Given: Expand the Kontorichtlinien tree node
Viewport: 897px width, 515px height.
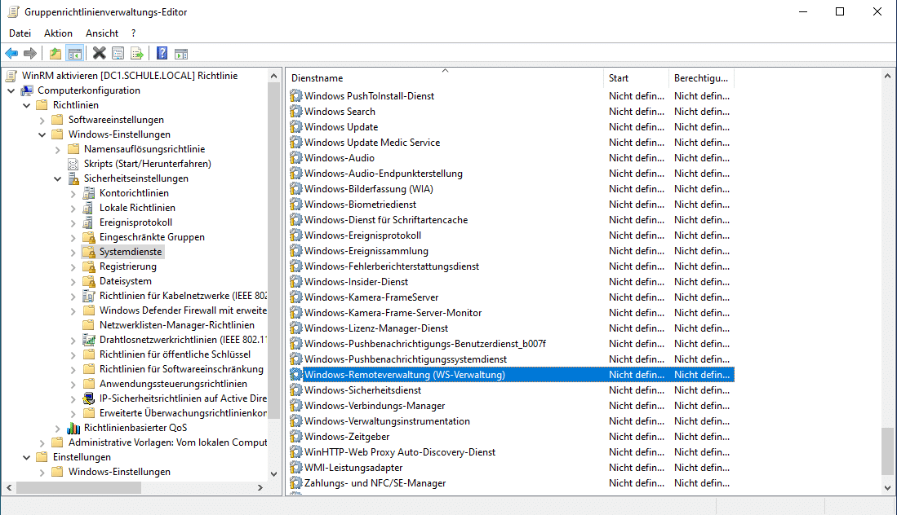Looking at the screenshot, I should [73, 192].
